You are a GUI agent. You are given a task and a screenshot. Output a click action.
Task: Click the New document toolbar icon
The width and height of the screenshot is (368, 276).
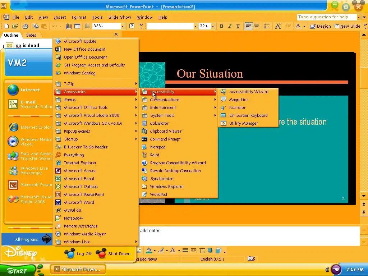[x=6, y=26]
